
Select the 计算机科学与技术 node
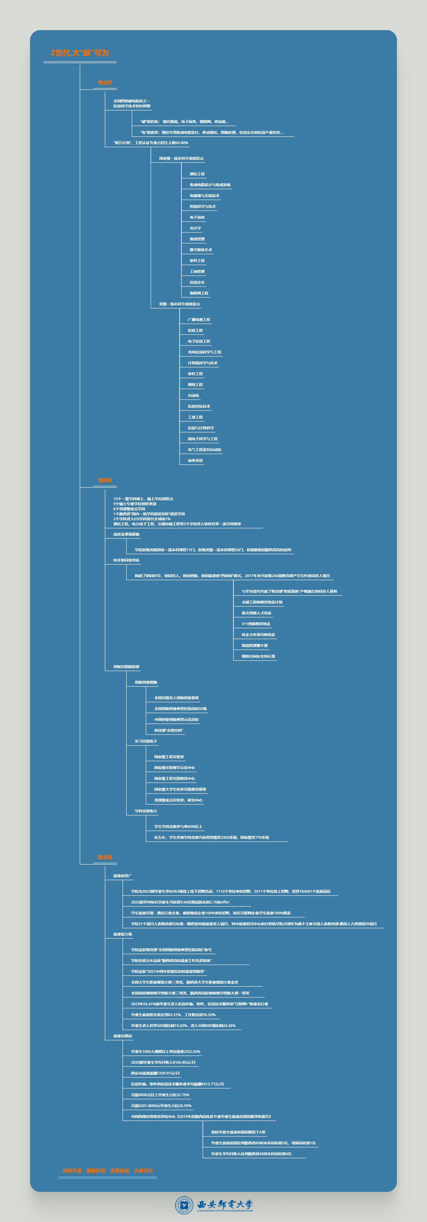pos(203,363)
